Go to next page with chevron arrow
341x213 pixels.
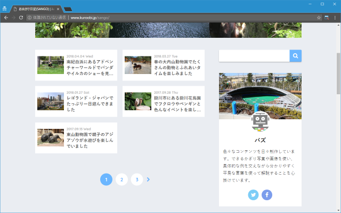pos(148,179)
